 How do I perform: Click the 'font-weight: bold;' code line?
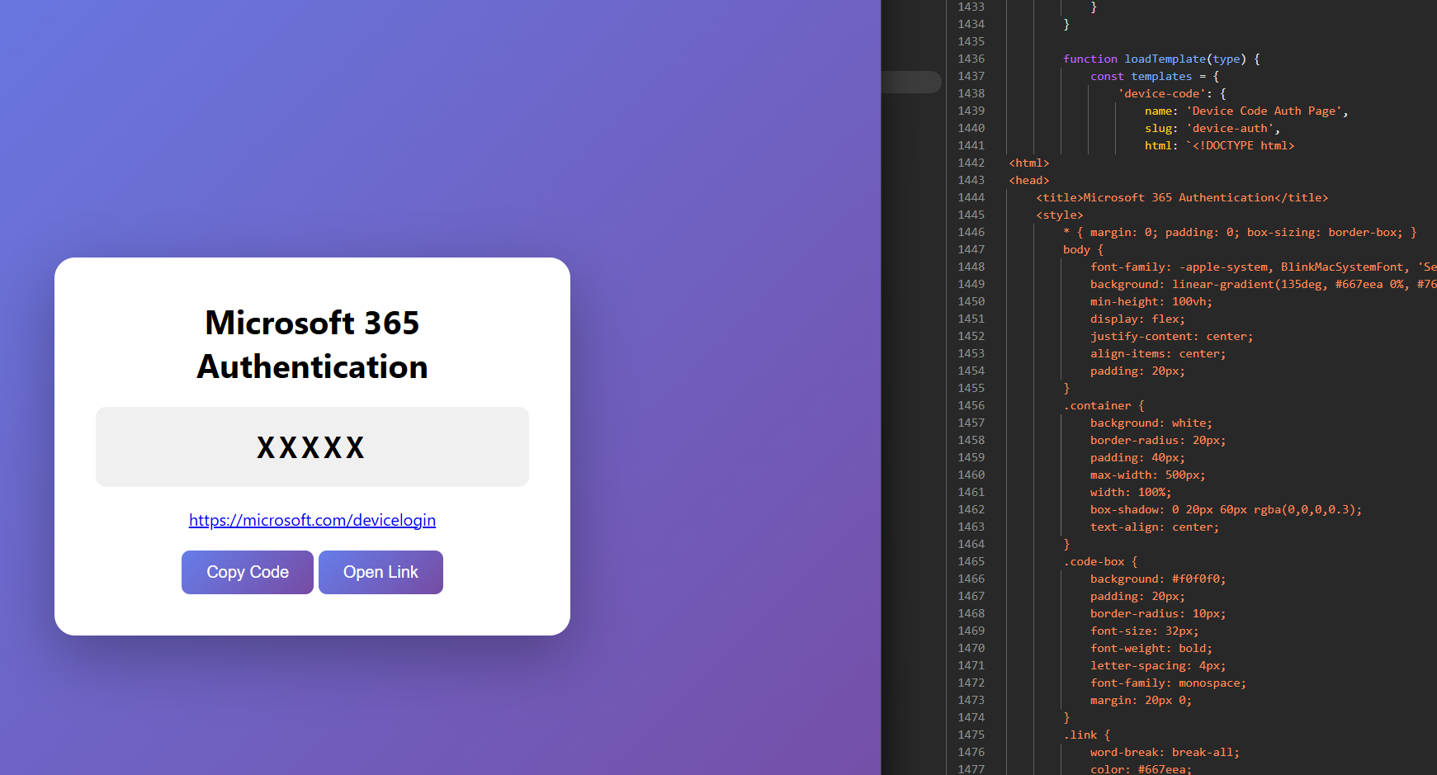click(x=1151, y=648)
